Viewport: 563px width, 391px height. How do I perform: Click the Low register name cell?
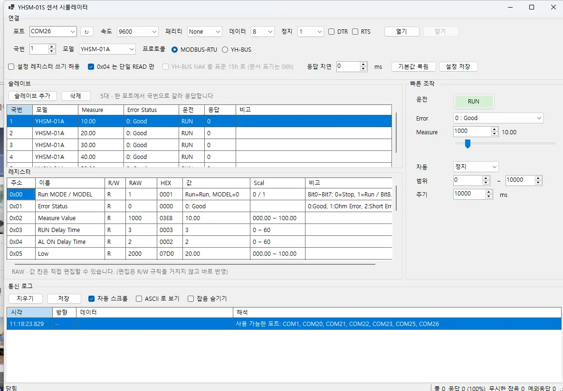pyautogui.click(x=70, y=253)
